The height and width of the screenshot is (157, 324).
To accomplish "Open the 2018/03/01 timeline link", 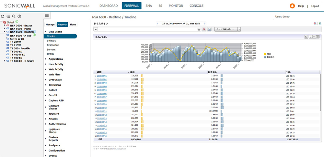I will click(102, 76).
